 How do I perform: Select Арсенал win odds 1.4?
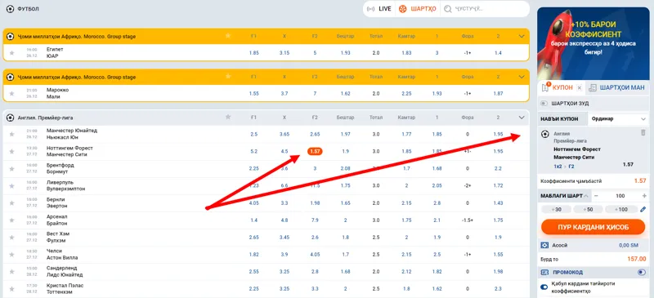click(x=253, y=220)
